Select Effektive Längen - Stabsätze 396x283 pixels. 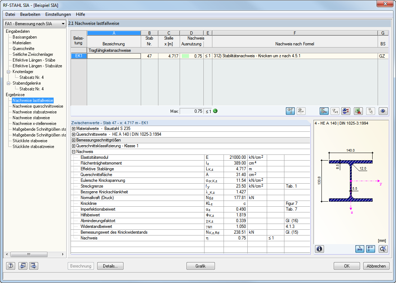(37, 66)
